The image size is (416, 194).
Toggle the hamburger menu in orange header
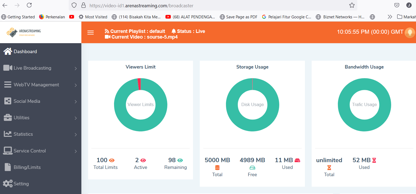91,33
